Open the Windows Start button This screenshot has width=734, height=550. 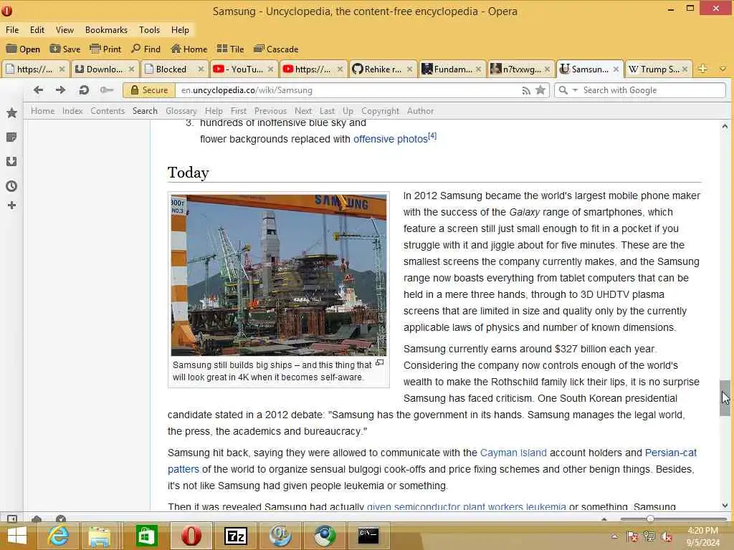(x=17, y=536)
